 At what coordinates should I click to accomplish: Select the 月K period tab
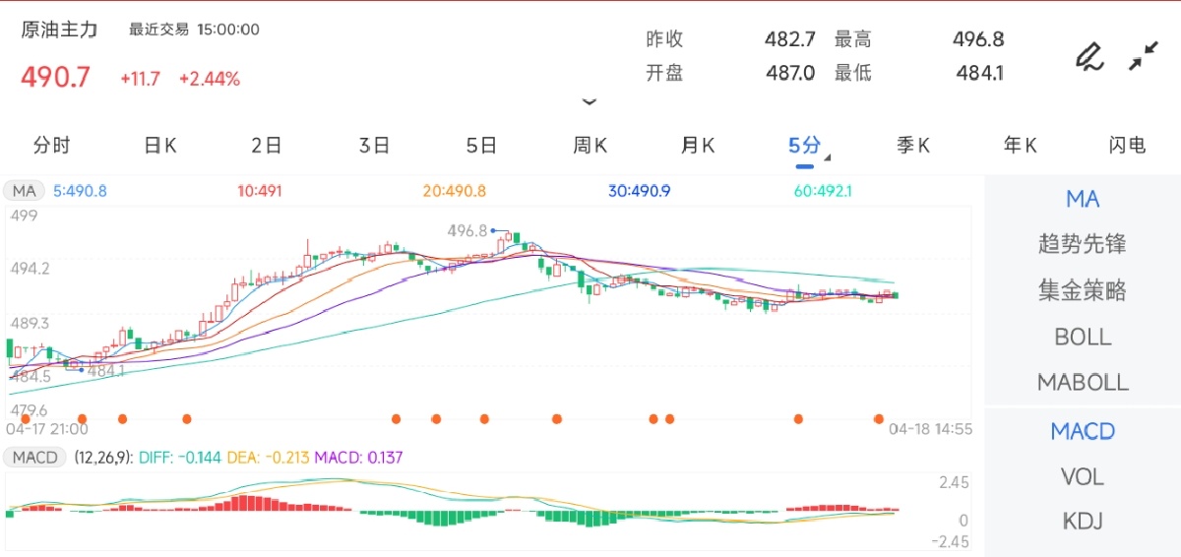click(697, 146)
